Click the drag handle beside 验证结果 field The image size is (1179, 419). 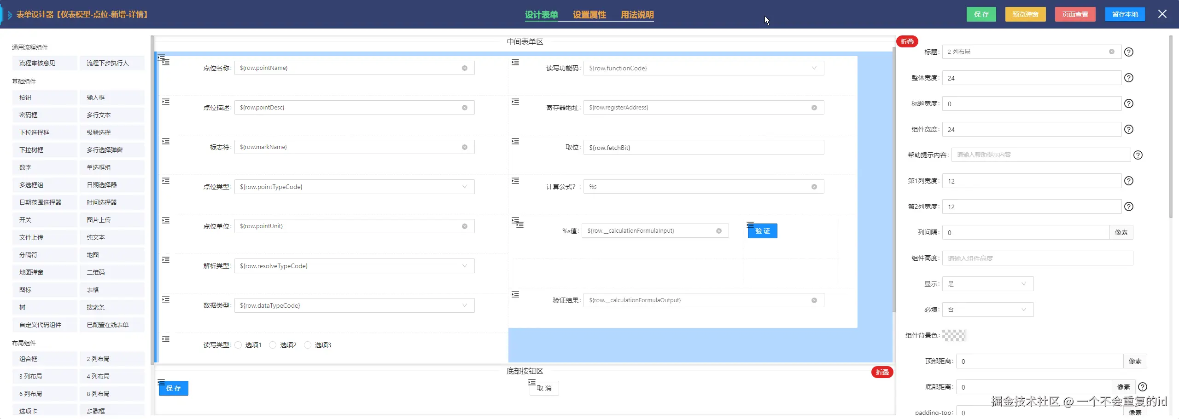[x=515, y=294]
